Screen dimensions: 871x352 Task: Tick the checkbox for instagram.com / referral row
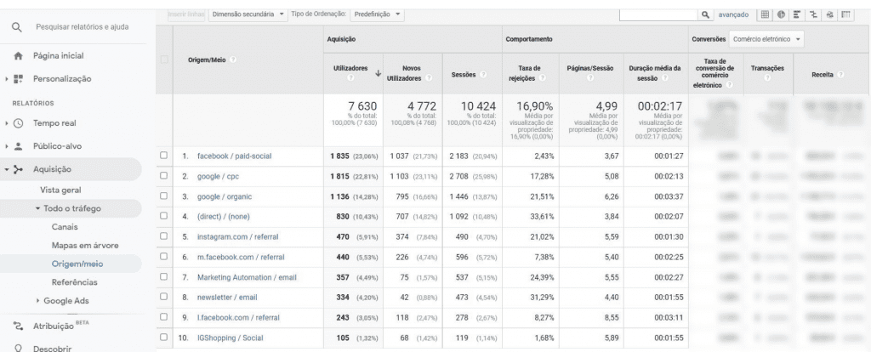pyautogui.click(x=164, y=236)
